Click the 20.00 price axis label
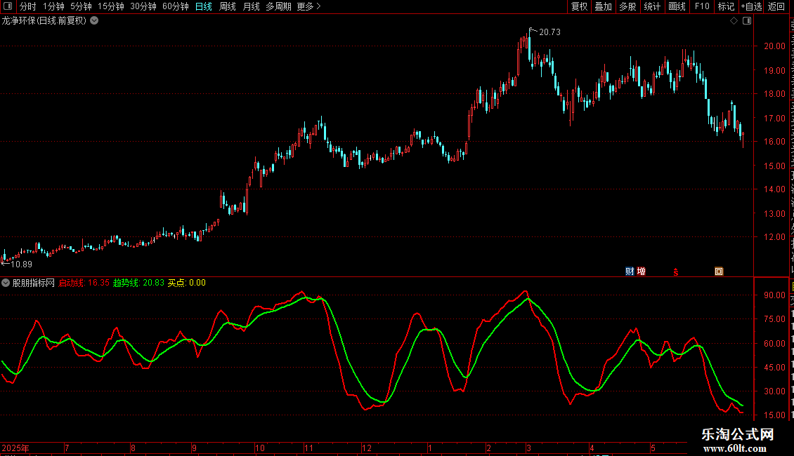 tap(774, 46)
